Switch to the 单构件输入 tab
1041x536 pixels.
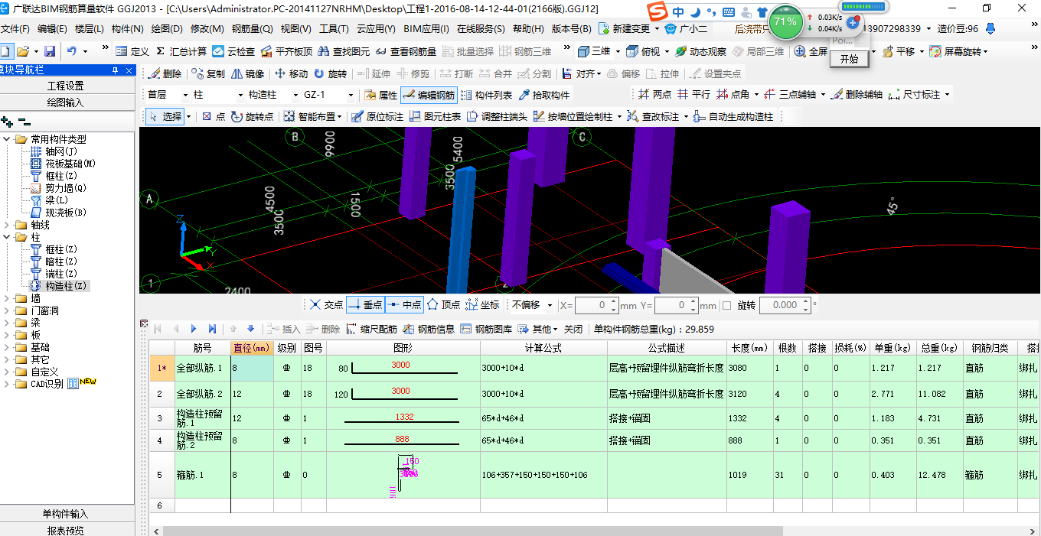click(x=67, y=514)
